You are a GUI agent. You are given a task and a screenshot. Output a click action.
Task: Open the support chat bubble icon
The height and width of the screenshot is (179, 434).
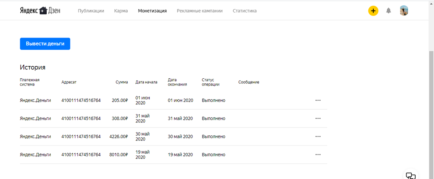tap(410, 175)
